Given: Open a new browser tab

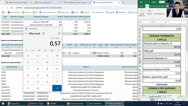Looking at the screenshot, I should coord(123,2).
